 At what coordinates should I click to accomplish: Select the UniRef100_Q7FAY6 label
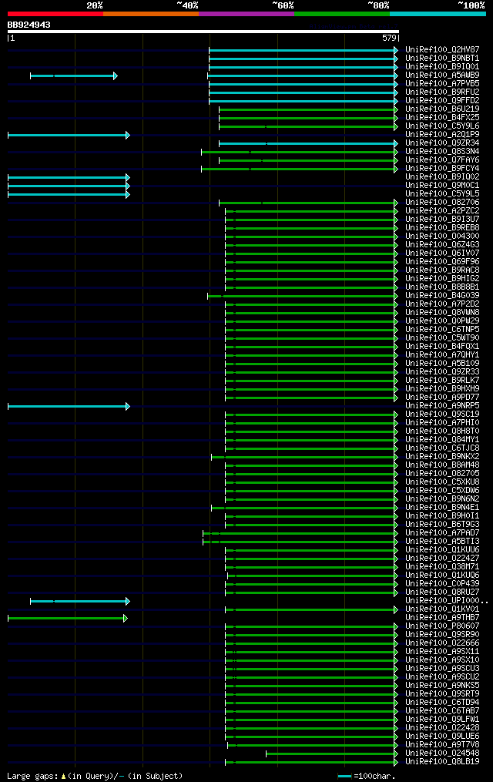442,160
